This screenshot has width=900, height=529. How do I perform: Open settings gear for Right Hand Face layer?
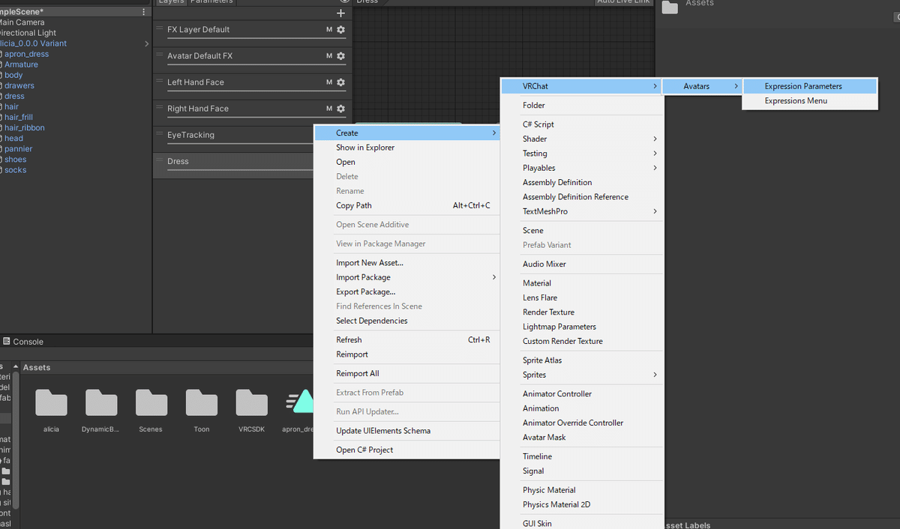click(x=340, y=109)
